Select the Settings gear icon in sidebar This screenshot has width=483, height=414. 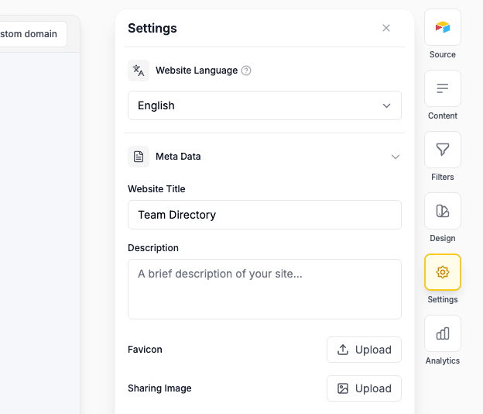coord(442,272)
